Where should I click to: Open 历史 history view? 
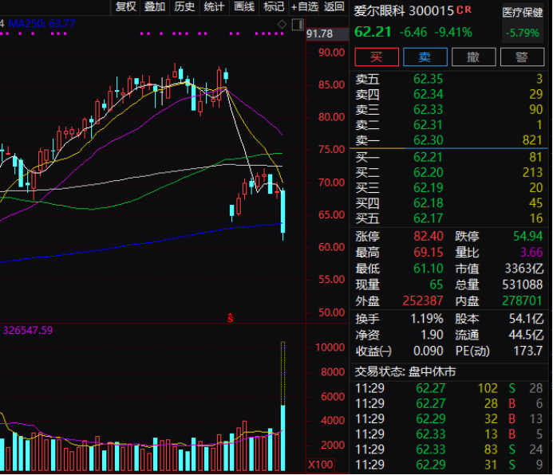click(x=184, y=7)
